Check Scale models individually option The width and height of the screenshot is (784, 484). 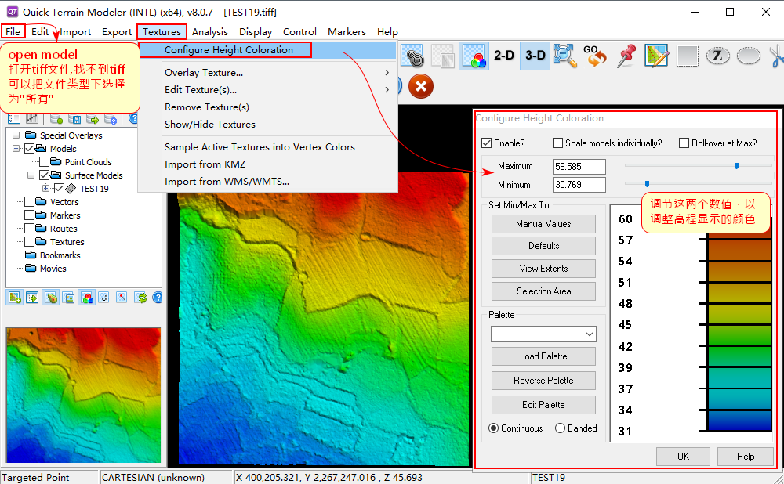(x=558, y=143)
